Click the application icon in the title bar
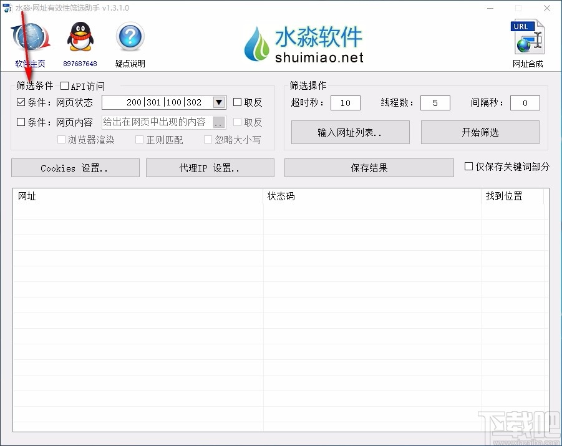Viewport: 562px width, 446px height. (x=8, y=7)
